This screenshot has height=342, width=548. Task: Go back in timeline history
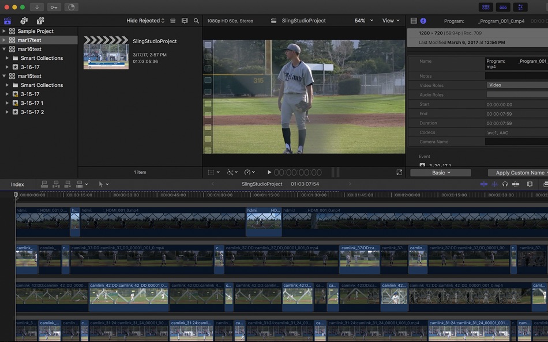pos(213,184)
